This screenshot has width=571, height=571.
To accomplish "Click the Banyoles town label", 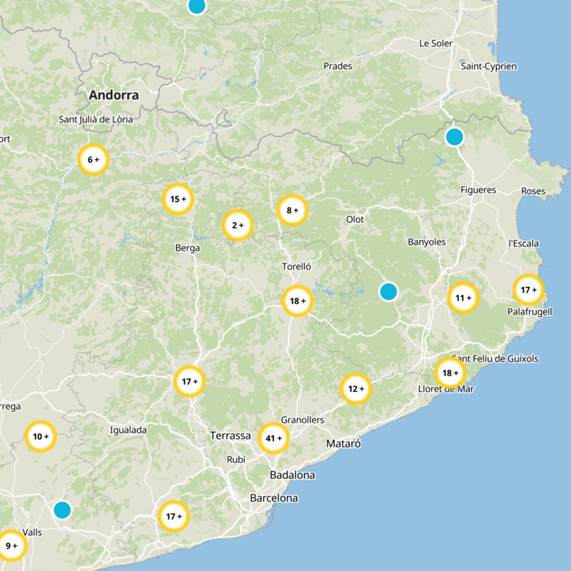I will (x=427, y=242).
